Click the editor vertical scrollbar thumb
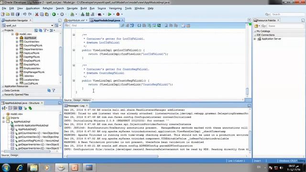 click(247, 91)
